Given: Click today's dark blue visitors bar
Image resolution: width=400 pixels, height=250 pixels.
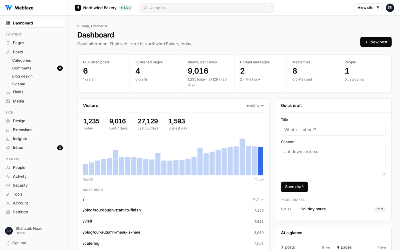Looking at the screenshot, I should click(260, 161).
